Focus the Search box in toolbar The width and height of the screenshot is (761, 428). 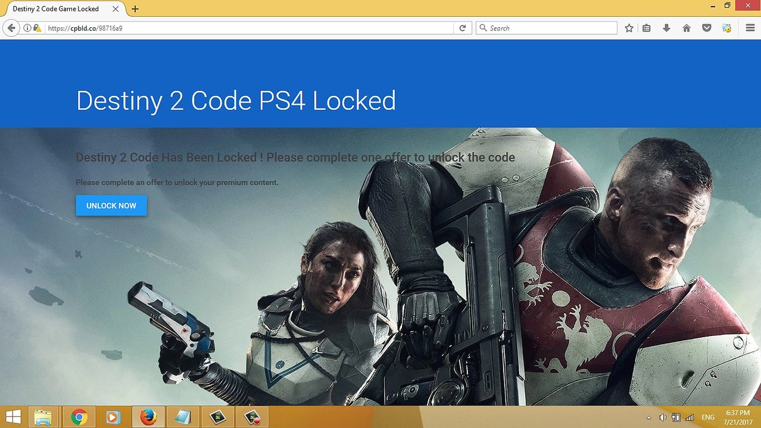(x=547, y=28)
